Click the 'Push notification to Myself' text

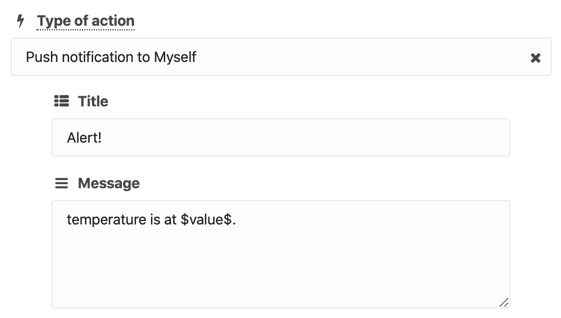tap(111, 57)
